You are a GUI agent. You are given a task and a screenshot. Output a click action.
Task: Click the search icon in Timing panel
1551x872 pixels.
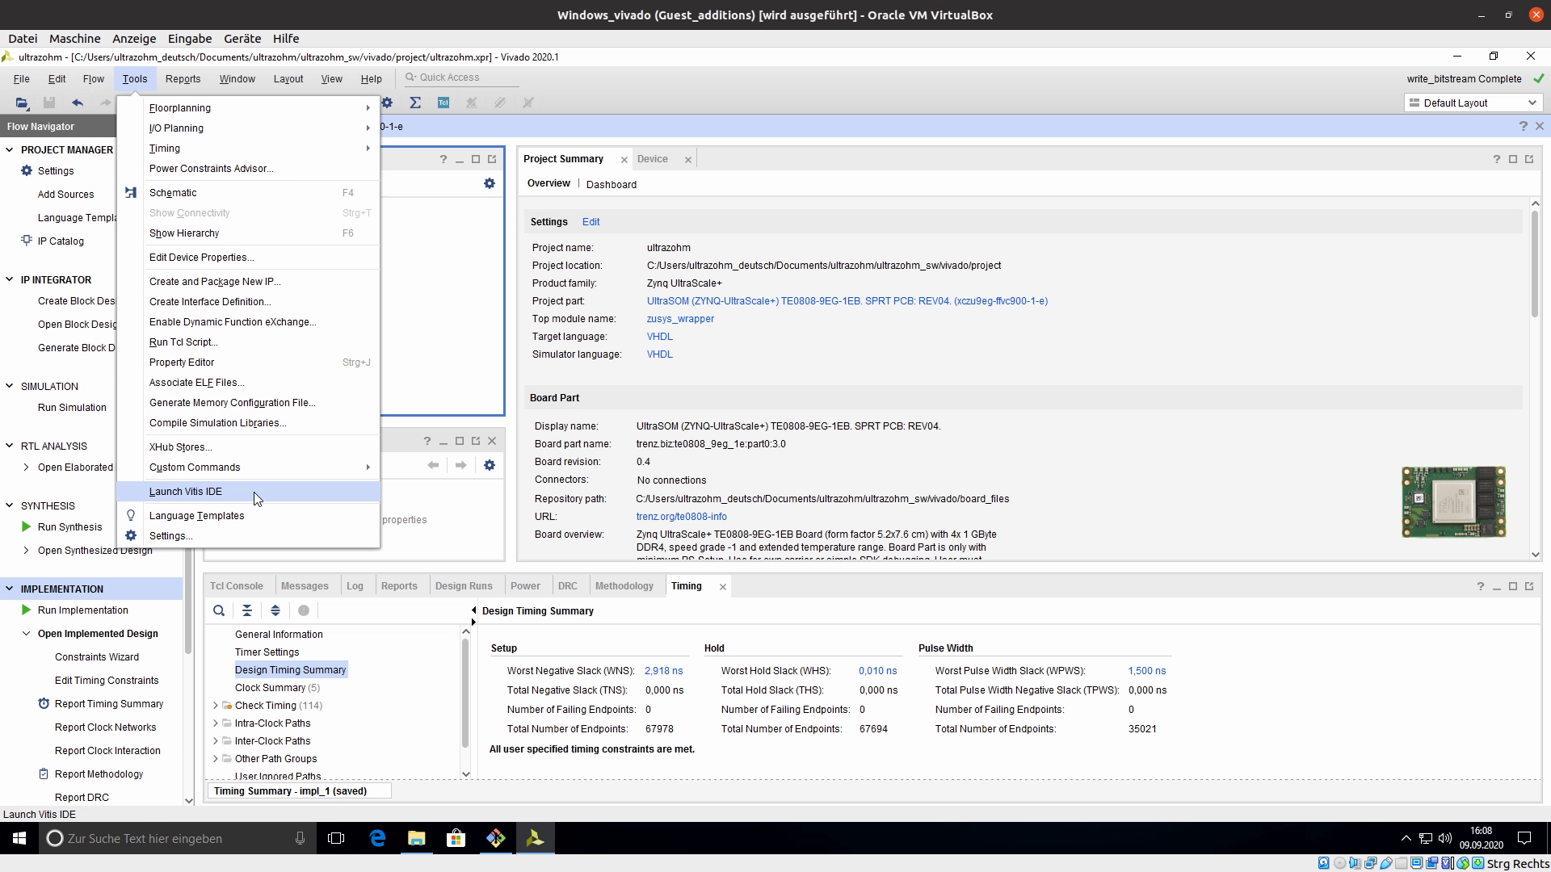click(219, 611)
